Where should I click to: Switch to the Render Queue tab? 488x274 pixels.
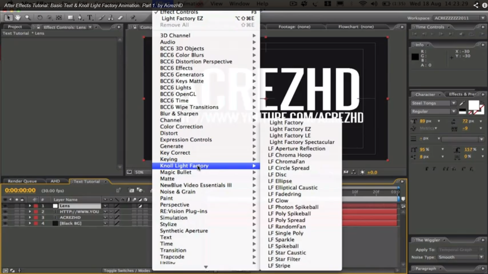22,181
